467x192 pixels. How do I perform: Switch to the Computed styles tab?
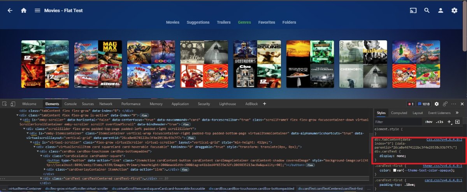[x=399, y=113]
